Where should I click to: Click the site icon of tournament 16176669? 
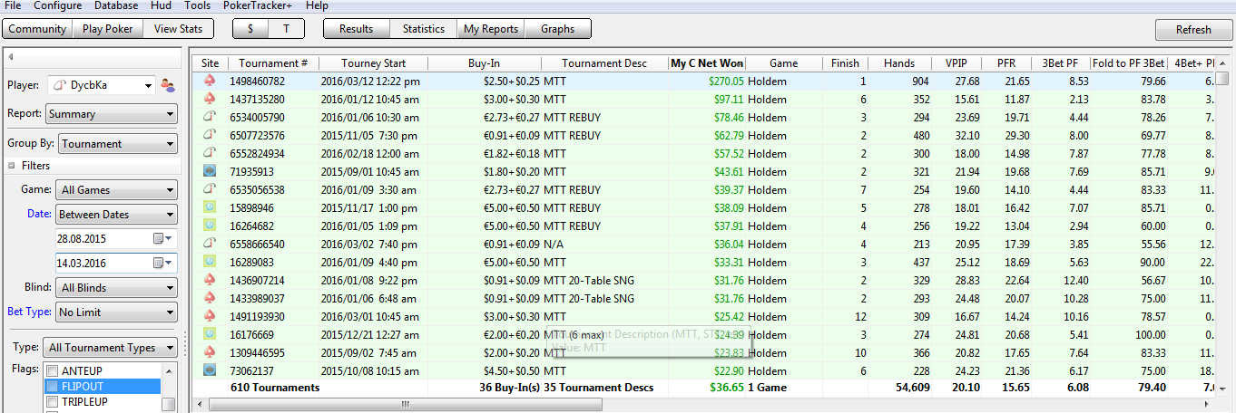coord(210,335)
